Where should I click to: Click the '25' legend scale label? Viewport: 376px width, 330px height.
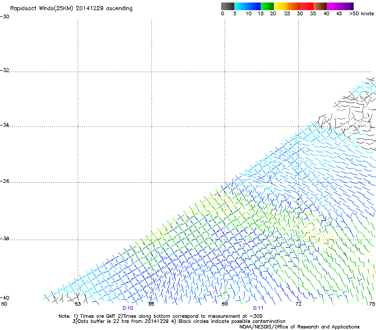pos(287,14)
